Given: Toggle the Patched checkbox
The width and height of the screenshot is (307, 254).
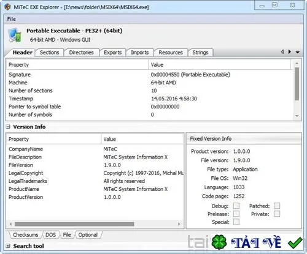Looking at the screenshot, I should 277,206.
